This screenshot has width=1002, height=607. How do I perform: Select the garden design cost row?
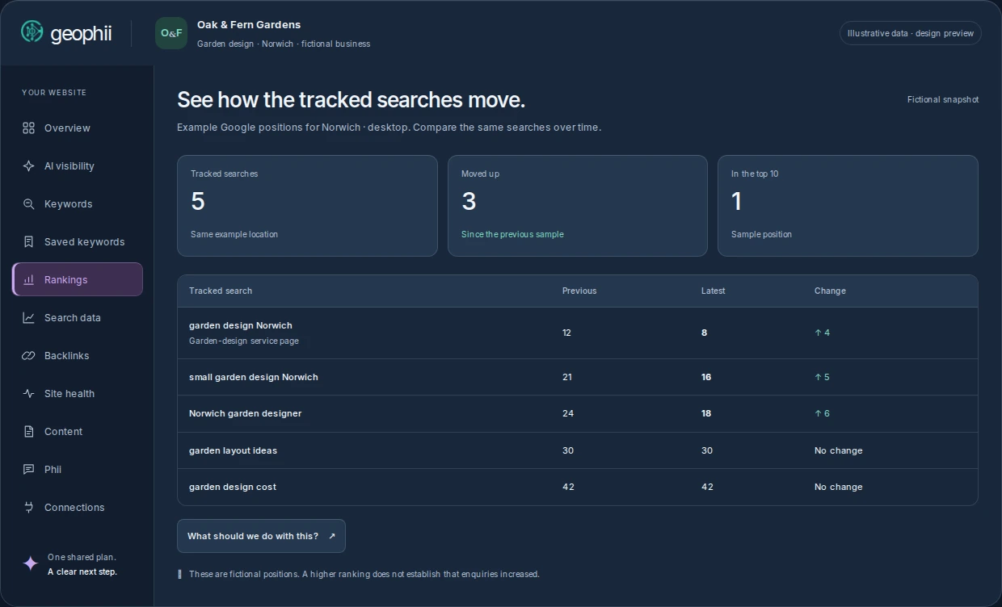(578, 487)
